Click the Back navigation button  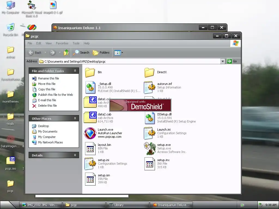(x=35, y=53)
